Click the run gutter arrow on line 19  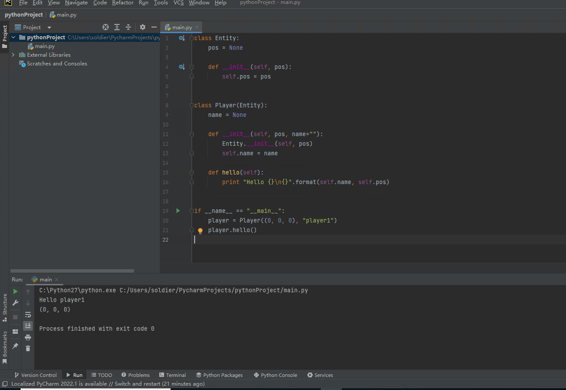tap(178, 211)
